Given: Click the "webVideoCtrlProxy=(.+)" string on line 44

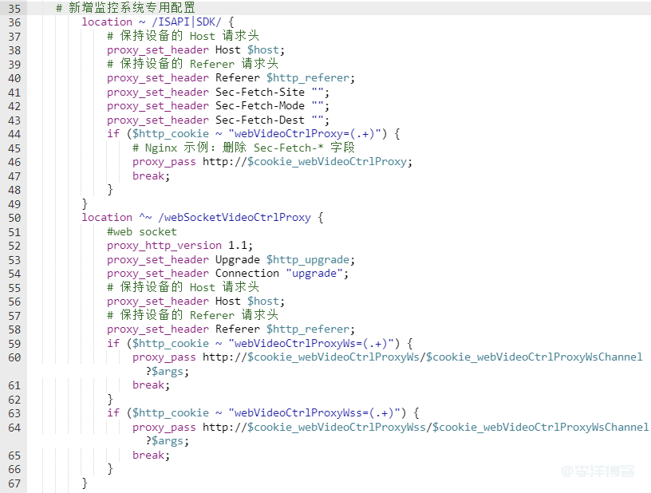Looking at the screenshot, I should (x=307, y=134).
